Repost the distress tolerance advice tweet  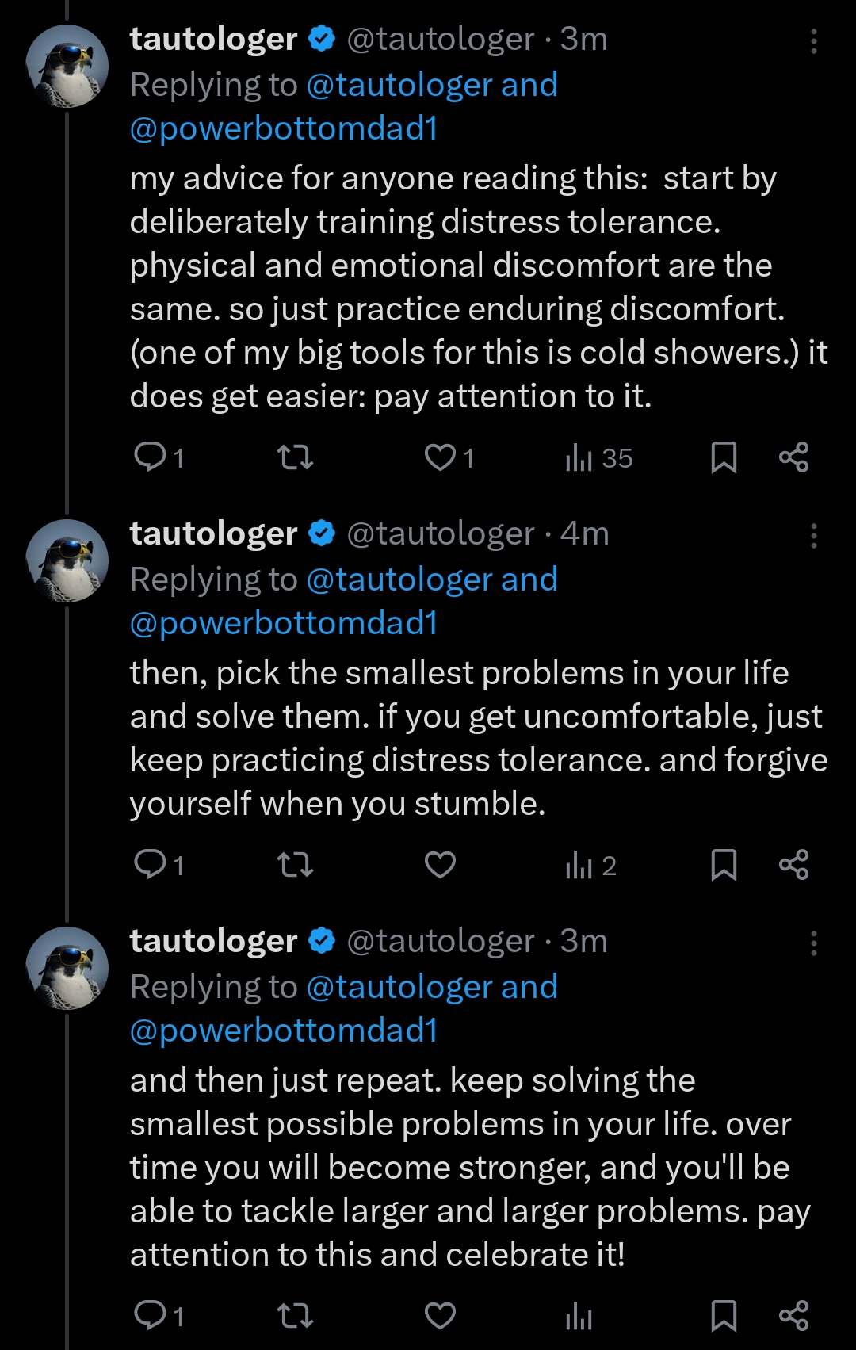tap(295, 457)
